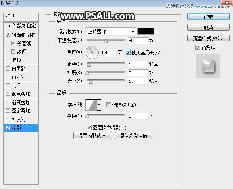Viewport: 233px width, 189px height.
Task: Click 新建样式(W)... button
Action: point(208,38)
